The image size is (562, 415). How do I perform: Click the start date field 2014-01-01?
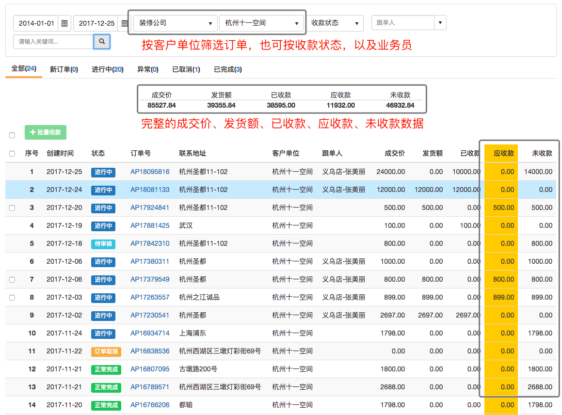click(36, 23)
